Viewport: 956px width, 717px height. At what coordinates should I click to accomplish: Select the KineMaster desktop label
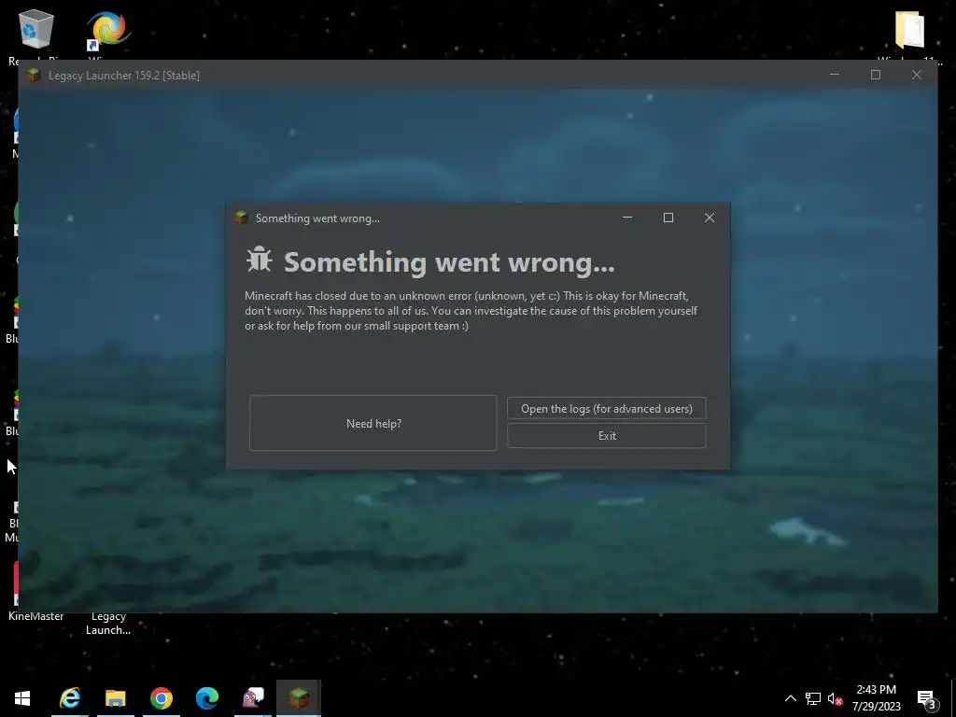36,616
